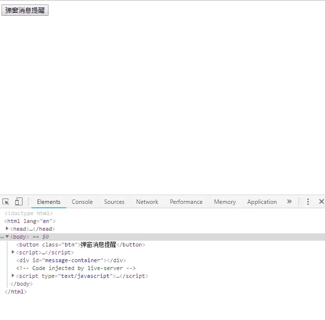Open the Memory tab
The image size is (325, 320).
(x=225, y=202)
